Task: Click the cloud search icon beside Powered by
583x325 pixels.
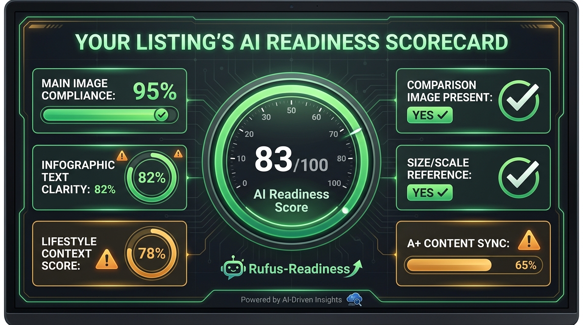Action: (354, 300)
